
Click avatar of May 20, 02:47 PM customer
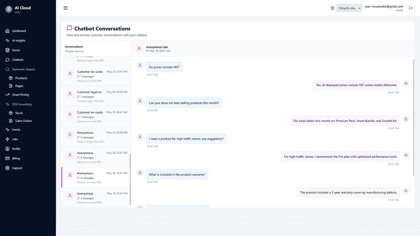coord(70,73)
